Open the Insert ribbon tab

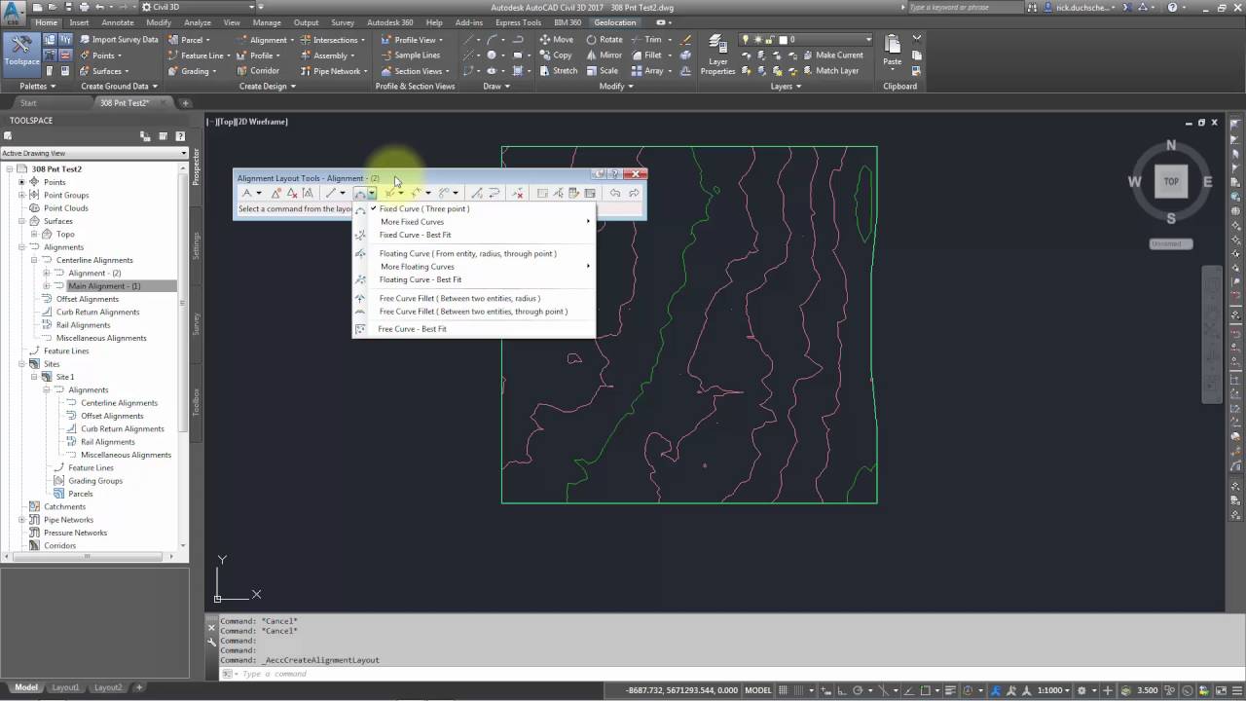click(79, 22)
